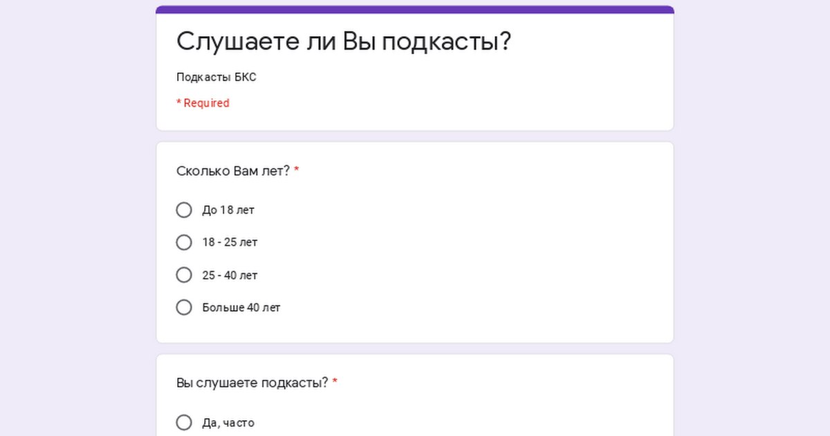Choose the "18 - 25 лет" radio option
The width and height of the screenshot is (830, 436).
(x=184, y=242)
